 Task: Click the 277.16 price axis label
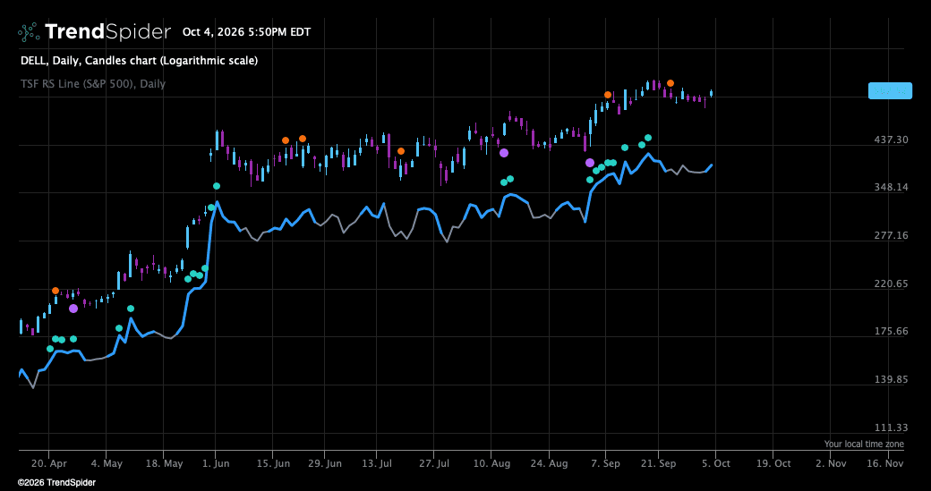(x=893, y=235)
